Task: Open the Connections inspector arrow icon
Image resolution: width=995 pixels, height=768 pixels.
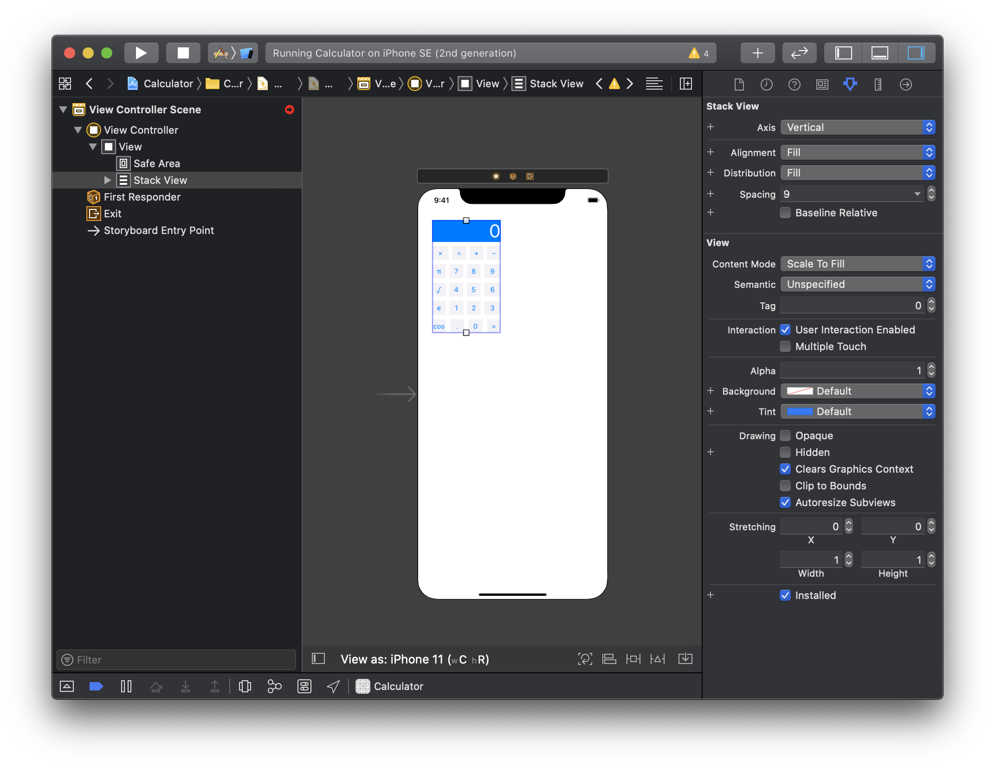Action: [905, 84]
